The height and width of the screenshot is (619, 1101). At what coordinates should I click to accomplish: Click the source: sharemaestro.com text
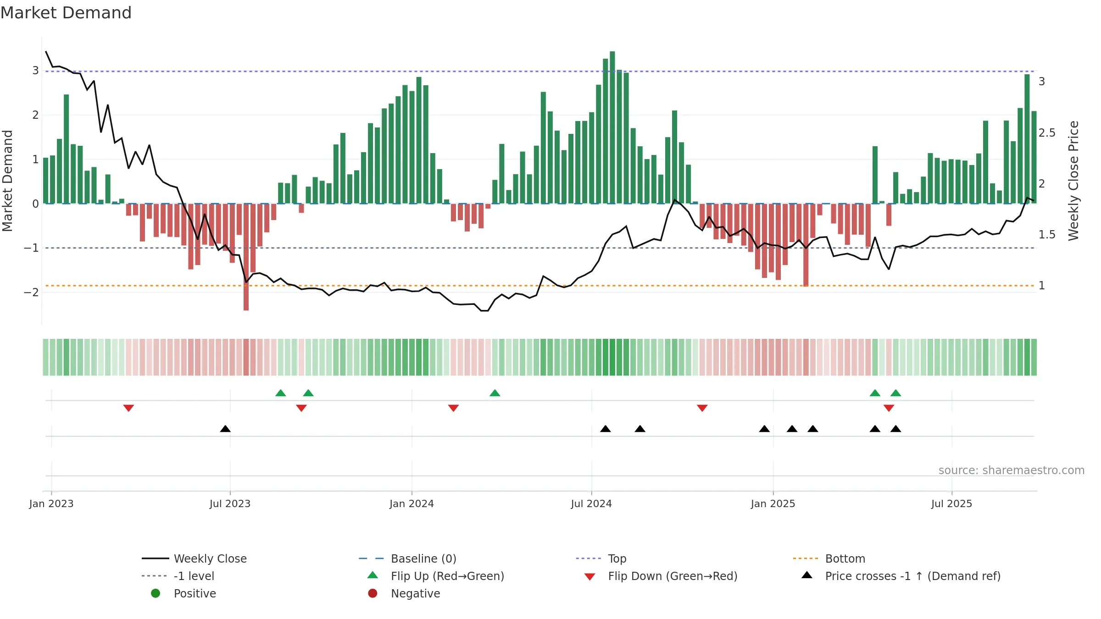coord(1012,470)
